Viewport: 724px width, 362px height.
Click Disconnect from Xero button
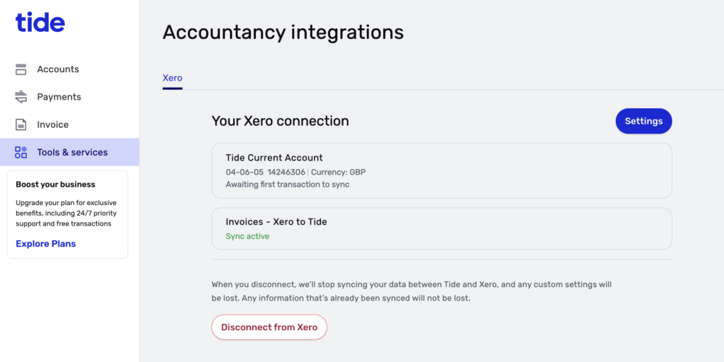click(269, 327)
